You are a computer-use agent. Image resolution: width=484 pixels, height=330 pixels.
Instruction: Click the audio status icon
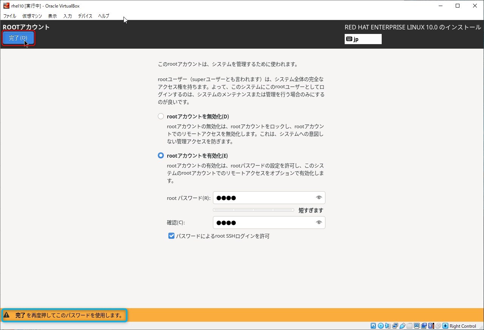(388, 326)
